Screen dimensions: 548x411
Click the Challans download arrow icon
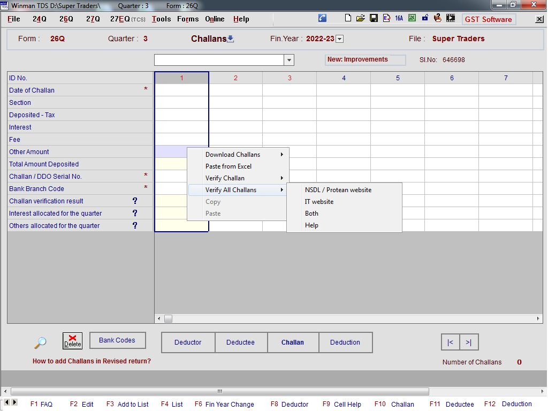231,39
